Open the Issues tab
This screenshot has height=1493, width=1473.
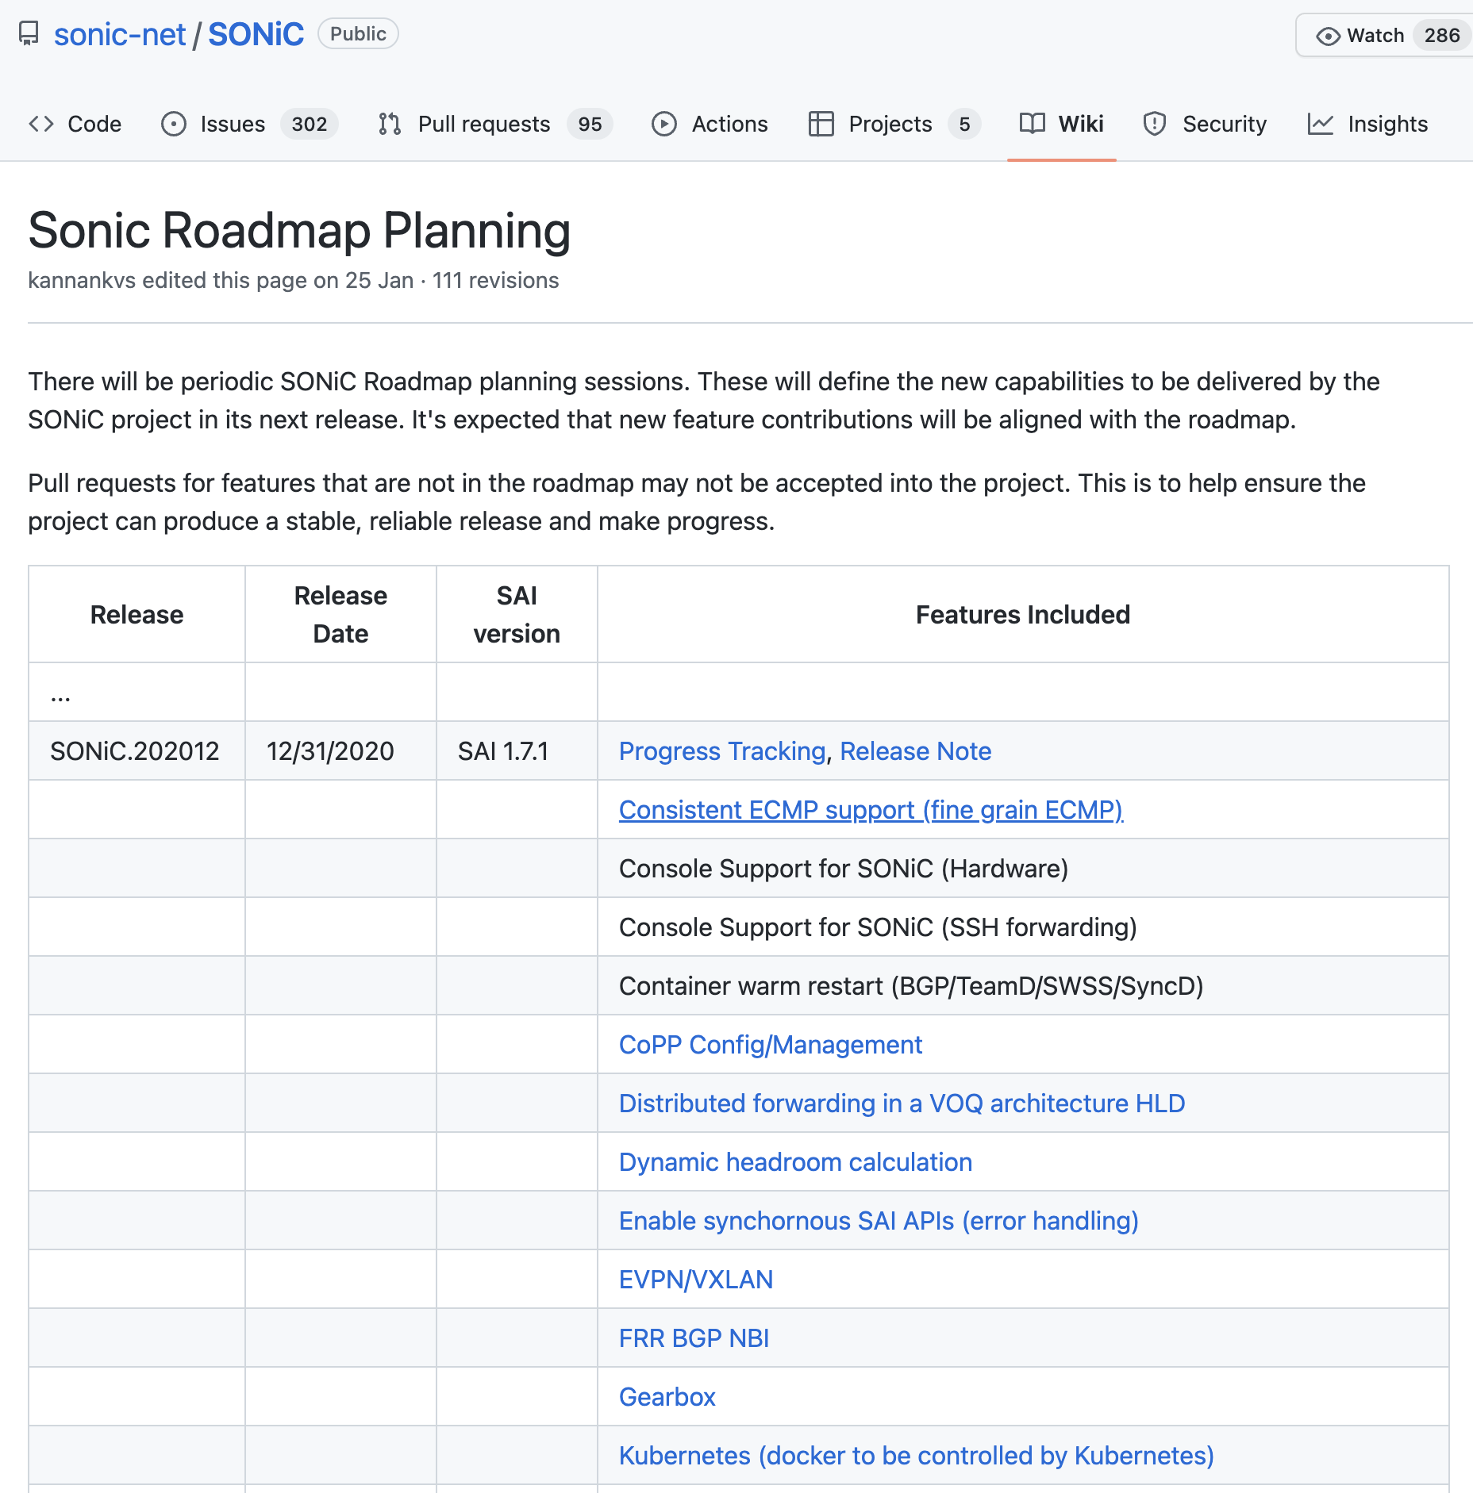[x=250, y=124]
